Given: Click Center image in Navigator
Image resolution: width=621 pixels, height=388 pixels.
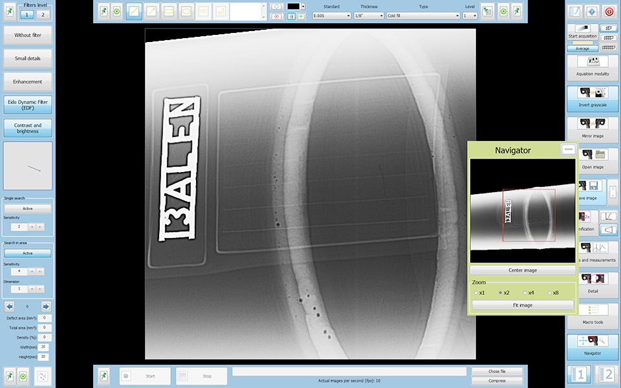Looking at the screenshot, I should pos(523,270).
